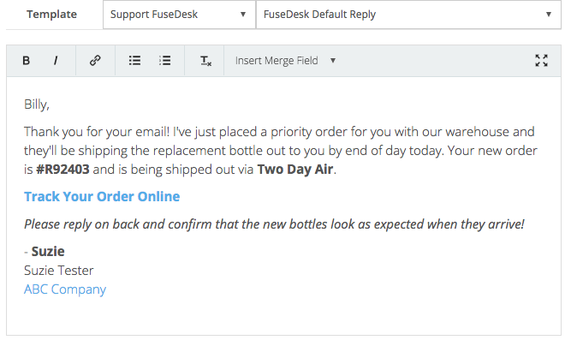The image size is (565, 340).
Task: Open Insert Merge Field dropdown
Action: pos(285,61)
